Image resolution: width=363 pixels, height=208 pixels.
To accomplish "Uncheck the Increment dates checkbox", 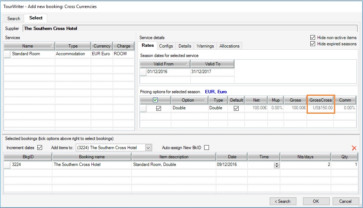I will coord(40,148).
